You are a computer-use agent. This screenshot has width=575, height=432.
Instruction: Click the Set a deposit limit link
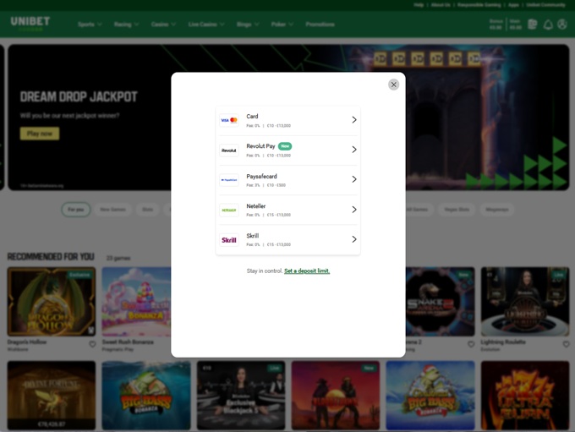(x=307, y=271)
